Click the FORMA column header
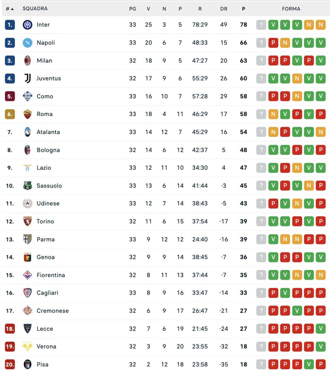The height and width of the screenshot is (373, 330). click(291, 9)
